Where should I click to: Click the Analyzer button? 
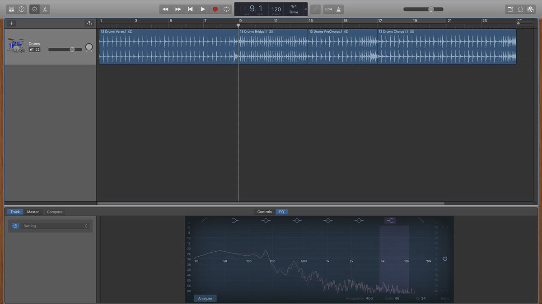206,299
